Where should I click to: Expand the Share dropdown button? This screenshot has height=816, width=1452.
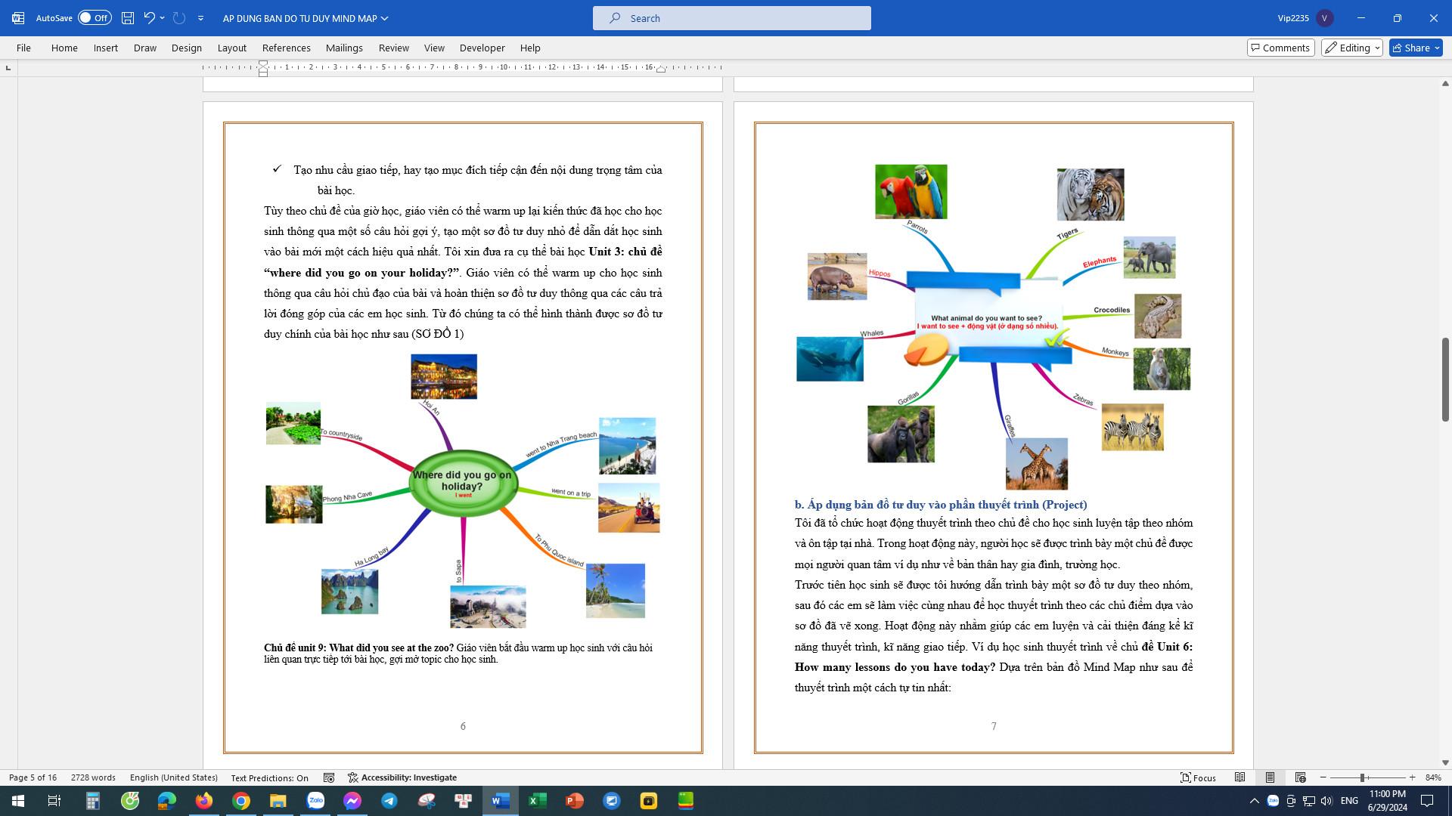(x=1438, y=48)
